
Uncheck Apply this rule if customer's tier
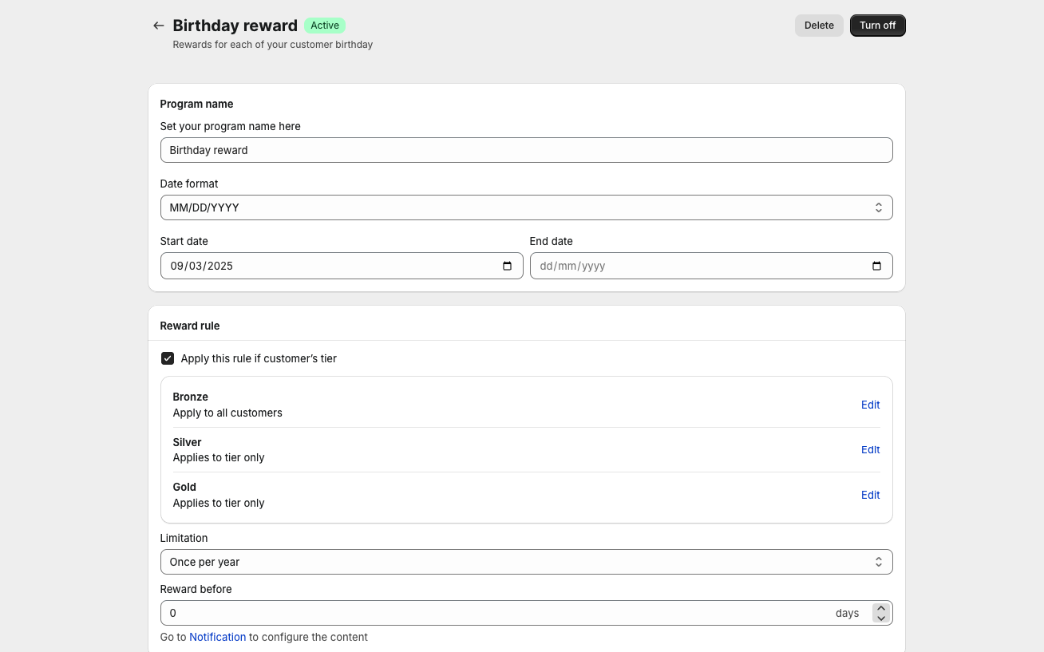[168, 358]
